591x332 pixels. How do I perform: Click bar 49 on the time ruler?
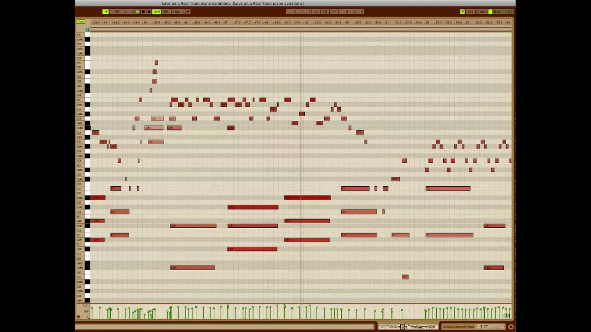(x=307, y=22)
